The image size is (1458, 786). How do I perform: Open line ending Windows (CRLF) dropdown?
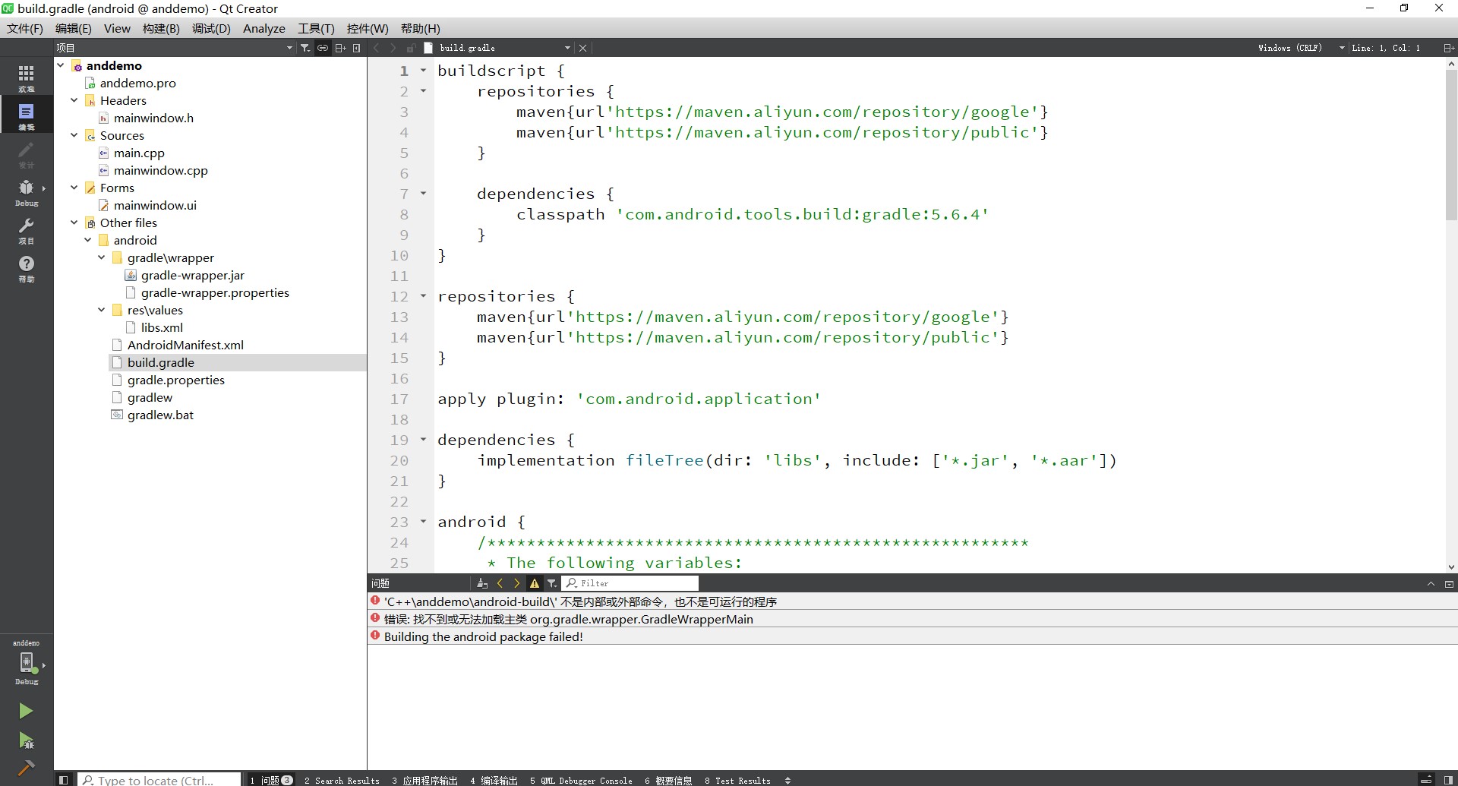click(x=1301, y=48)
